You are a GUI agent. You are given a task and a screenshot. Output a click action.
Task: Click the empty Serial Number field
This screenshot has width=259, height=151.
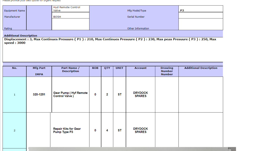(201, 15)
